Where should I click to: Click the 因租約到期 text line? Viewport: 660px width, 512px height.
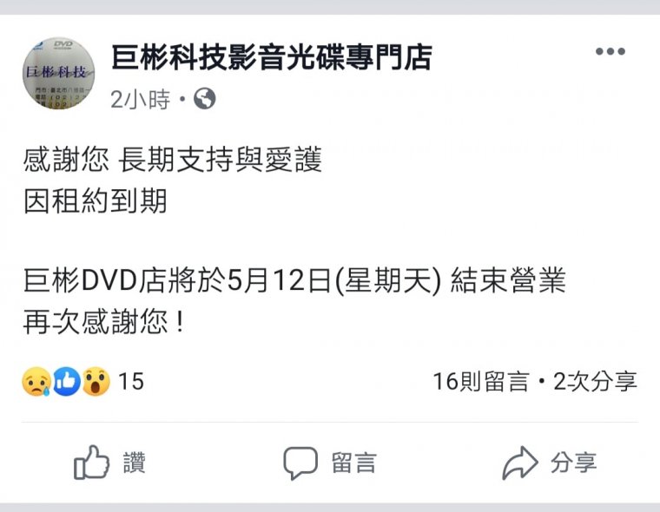click(x=96, y=200)
